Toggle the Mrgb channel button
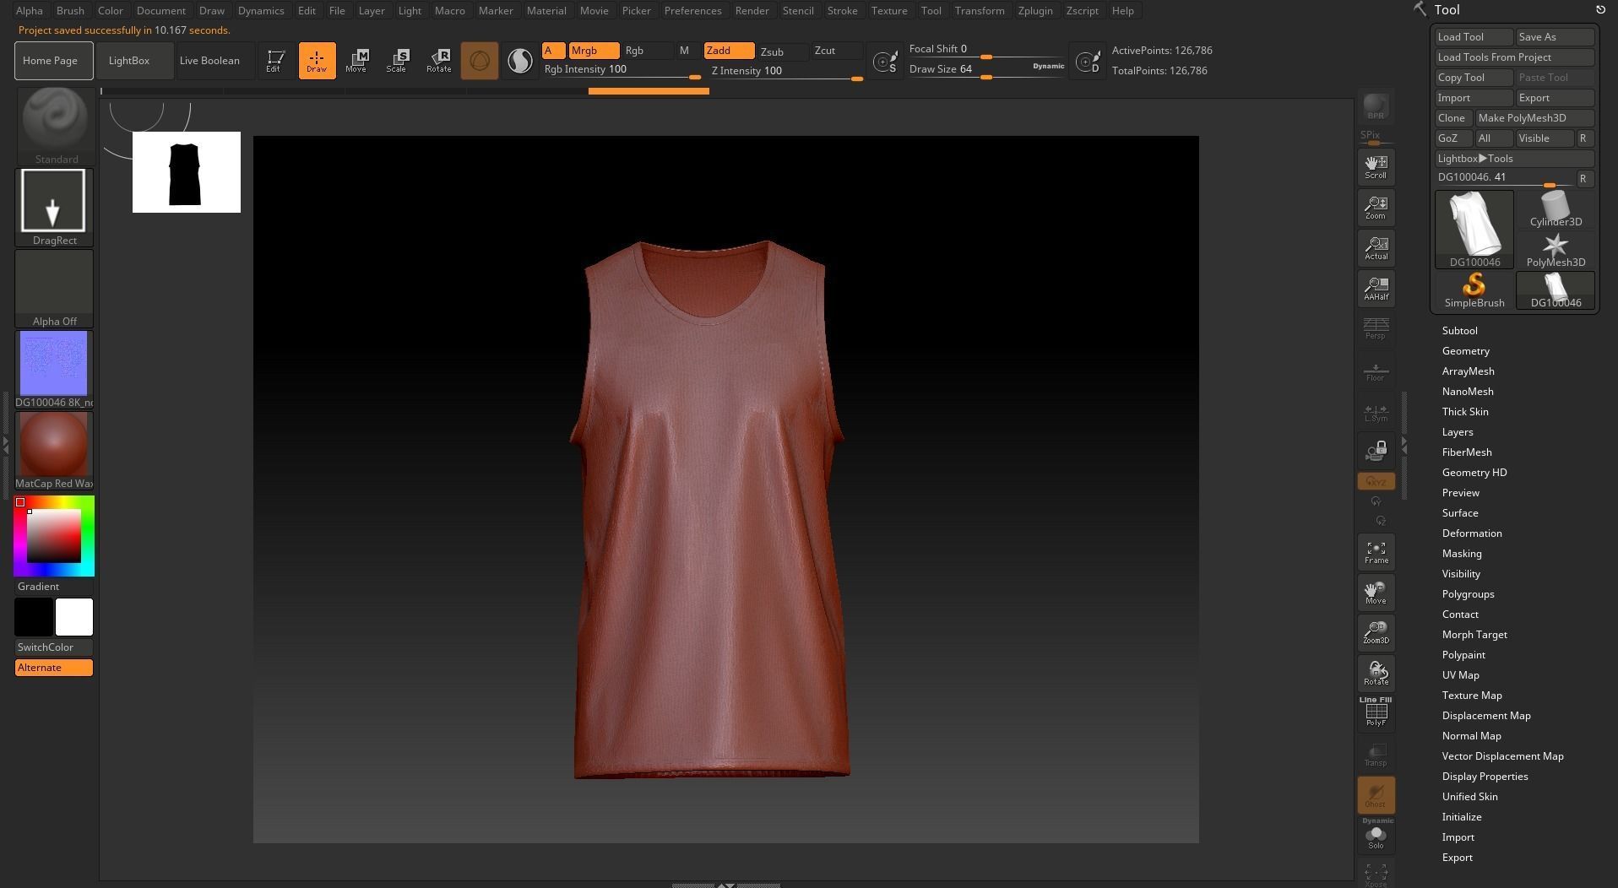Viewport: 1618px width, 888px height. [x=594, y=51]
